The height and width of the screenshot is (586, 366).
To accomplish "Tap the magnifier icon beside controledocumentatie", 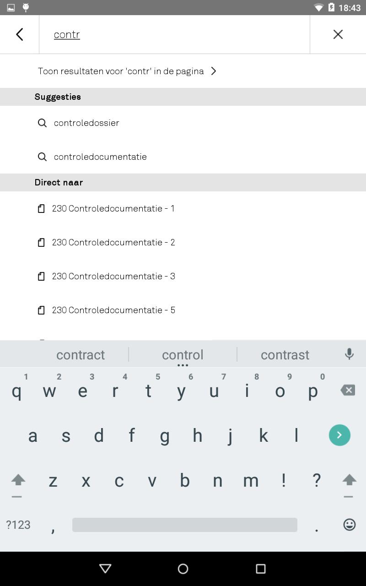I will [x=42, y=157].
